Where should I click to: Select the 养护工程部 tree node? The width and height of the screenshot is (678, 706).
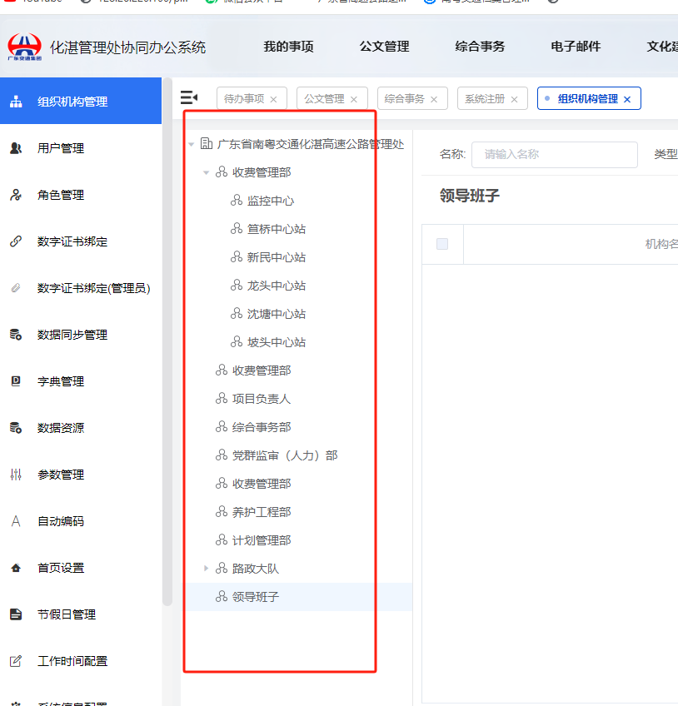click(x=262, y=512)
